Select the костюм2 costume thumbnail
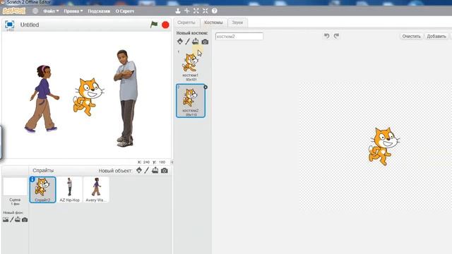Screen dimensions: 452x254 tap(191, 101)
